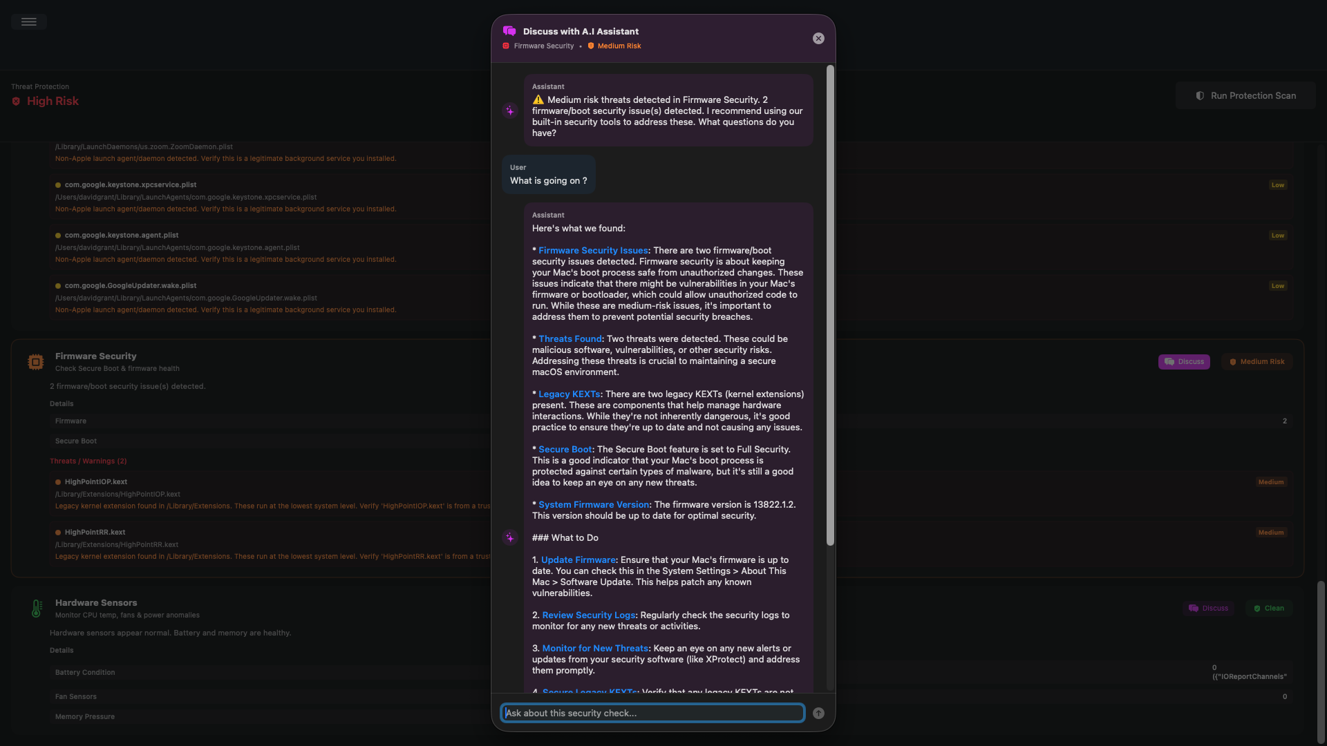The image size is (1327, 746).
Task: Click the A.I Assistant sparkle avatar
Action: point(509,111)
